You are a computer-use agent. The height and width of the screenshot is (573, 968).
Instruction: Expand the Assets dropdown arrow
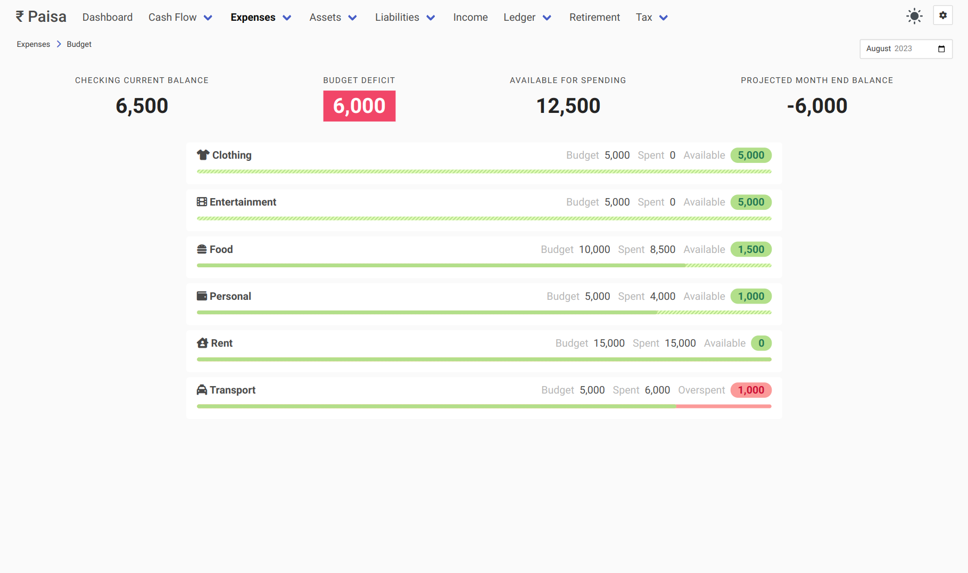[352, 18]
